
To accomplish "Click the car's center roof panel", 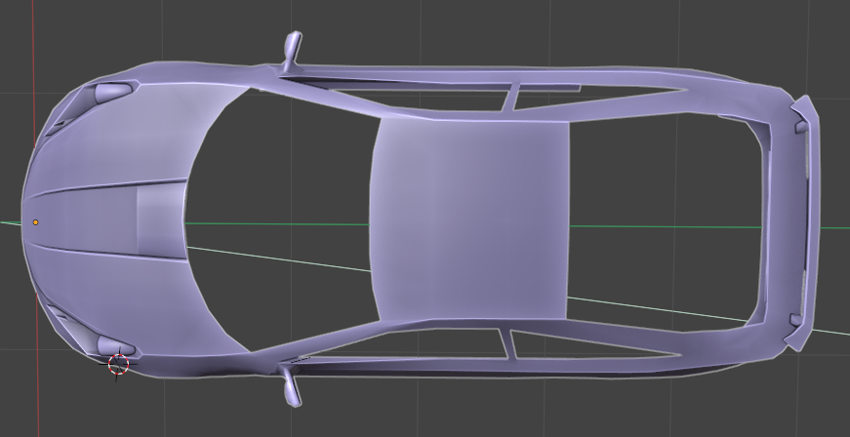I will coord(469,221).
